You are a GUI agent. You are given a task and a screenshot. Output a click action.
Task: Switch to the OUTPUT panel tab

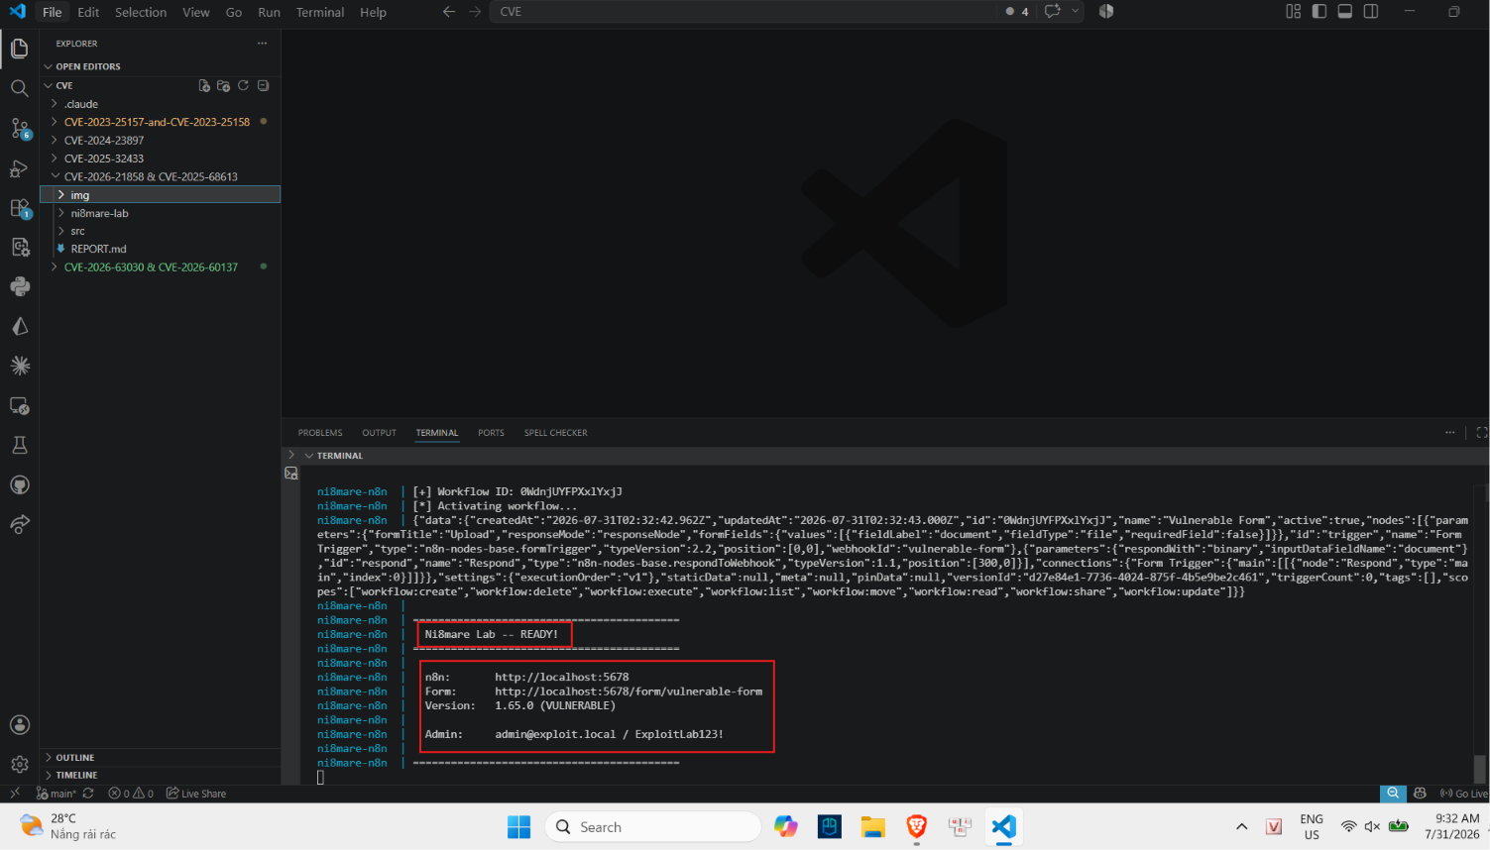(379, 433)
